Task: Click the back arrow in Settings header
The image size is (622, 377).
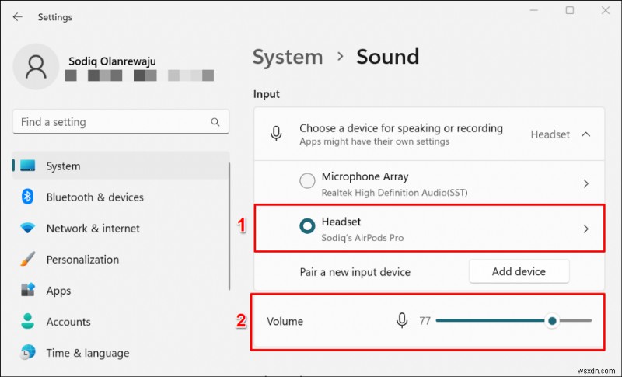Action: click(17, 16)
